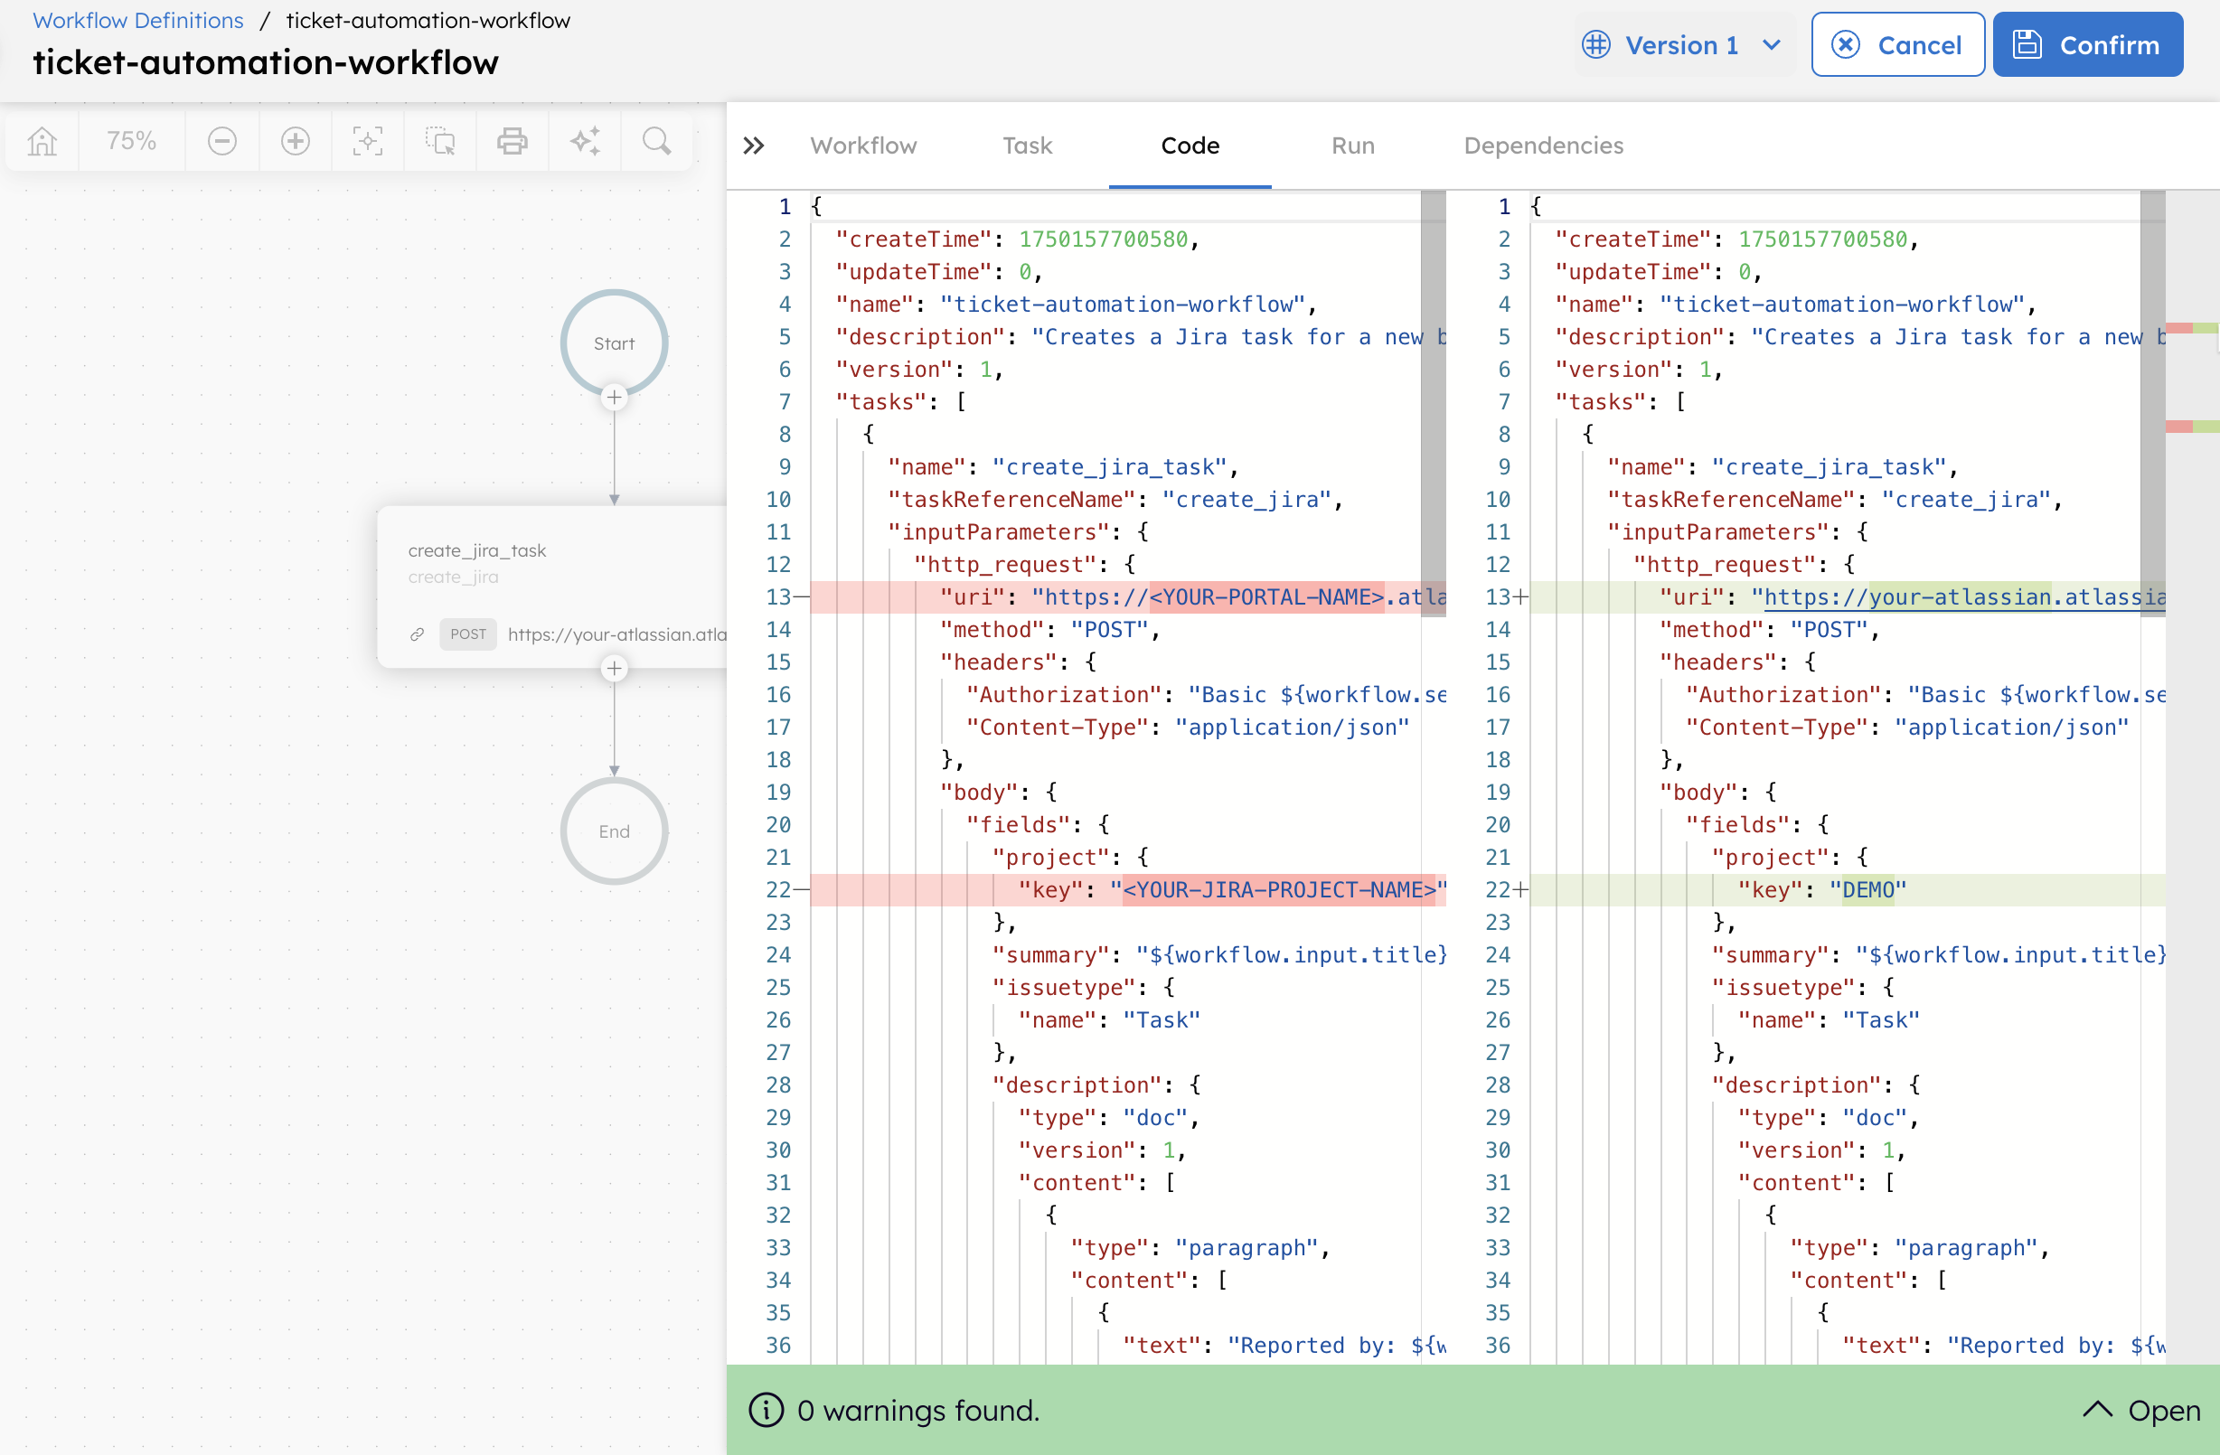
Task: Zoom in with the plus icon
Action: 295,141
